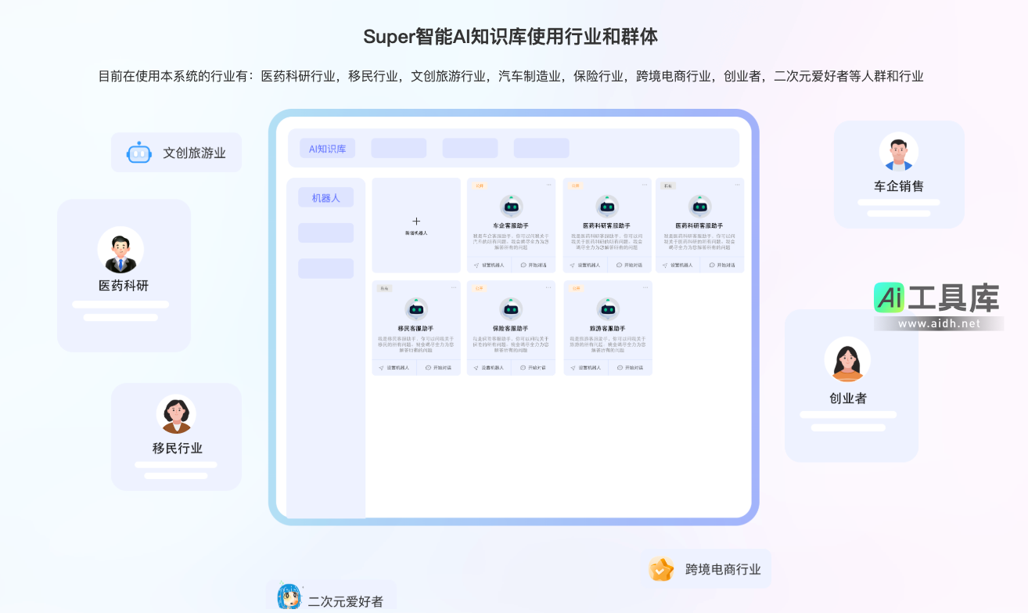Expand the ellipsis menu on 移民客服助手 card
Viewport: 1028px width, 613px height.
(x=454, y=287)
